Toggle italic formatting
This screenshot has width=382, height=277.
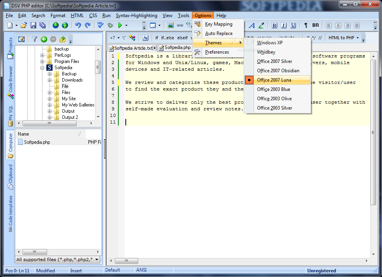pos(283,25)
